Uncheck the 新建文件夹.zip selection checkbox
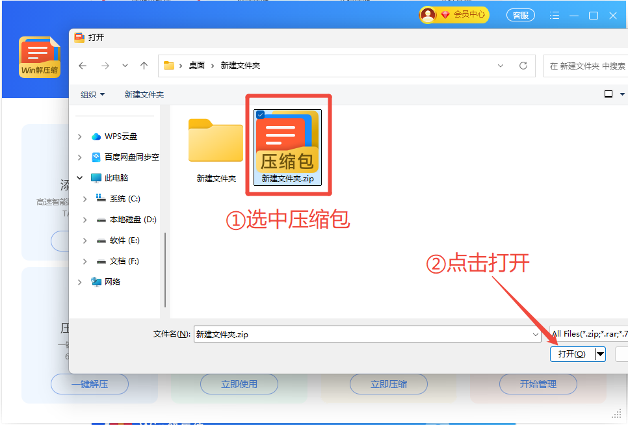The image size is (628, 425). [x=260, y=115]
